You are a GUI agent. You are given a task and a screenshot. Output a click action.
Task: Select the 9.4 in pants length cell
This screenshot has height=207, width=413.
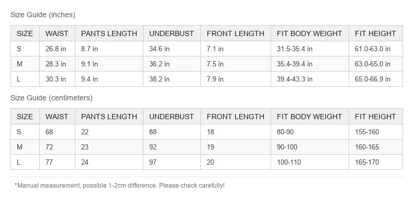pyautogui.click(x=109, y=79)
